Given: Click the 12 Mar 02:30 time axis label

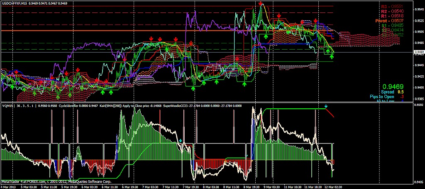Looking at the screenshot, I should tap(332, 187).
